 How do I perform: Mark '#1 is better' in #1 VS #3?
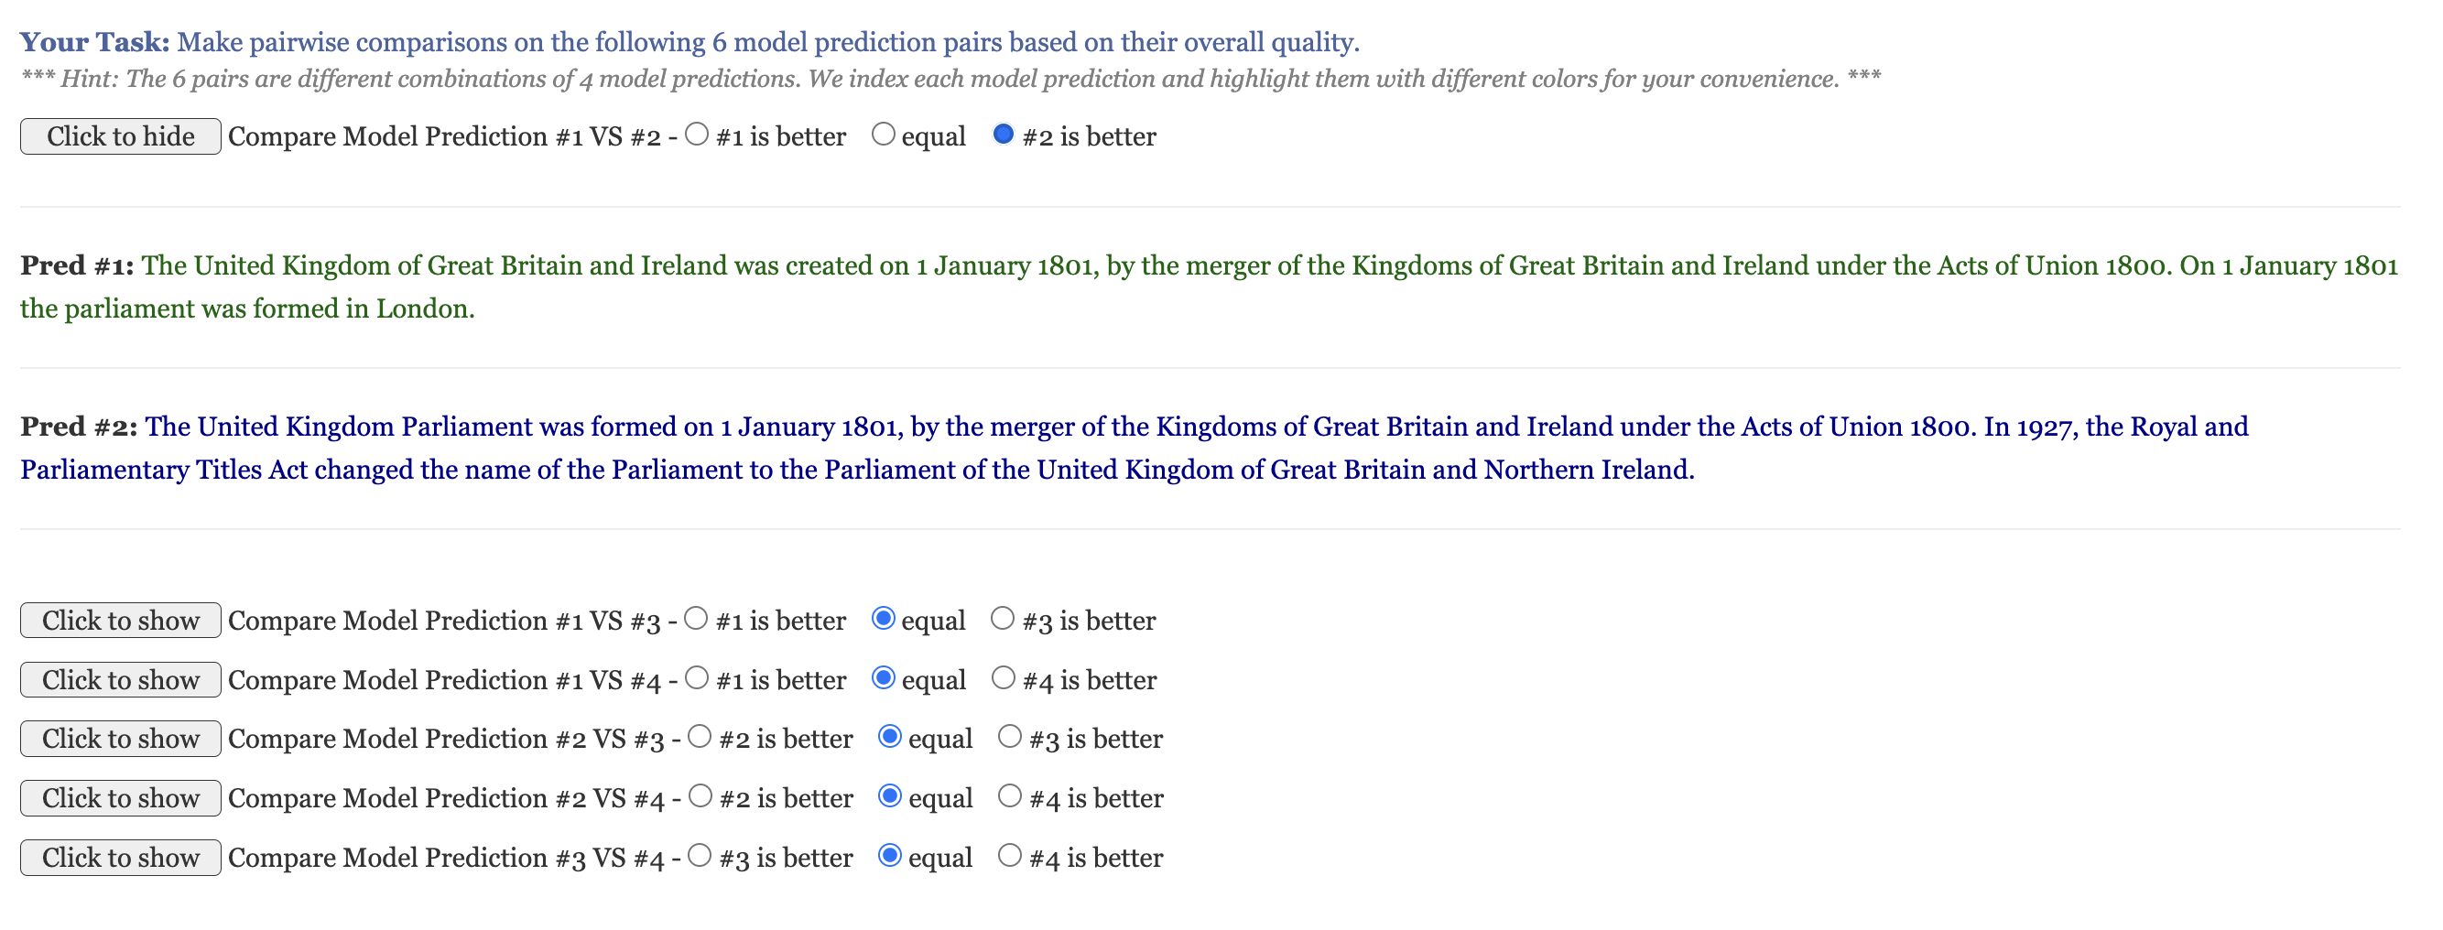pyautogui.click(x=696, y=618)
